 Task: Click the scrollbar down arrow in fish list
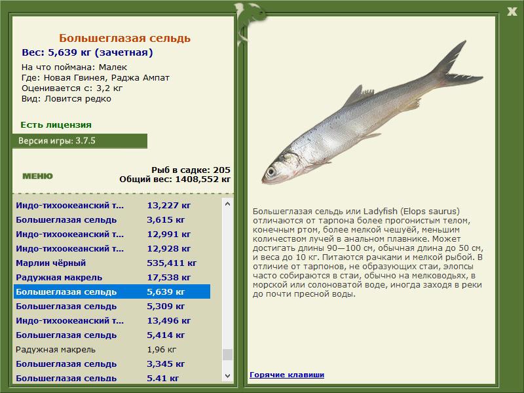(227, 375)
